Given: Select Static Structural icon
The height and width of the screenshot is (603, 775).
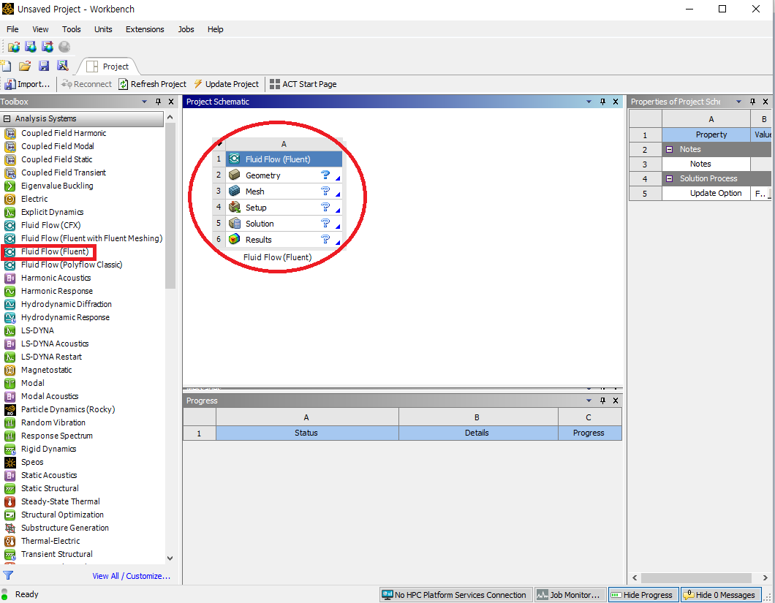Looking at the screenshot, I should coord(10,488).
